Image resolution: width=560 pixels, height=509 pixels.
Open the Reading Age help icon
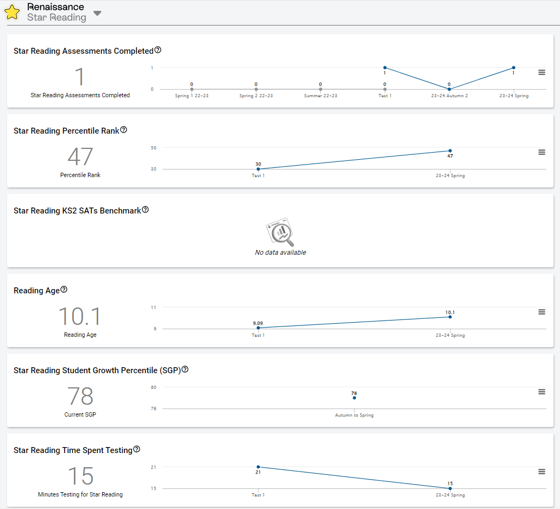pos(64,290)
